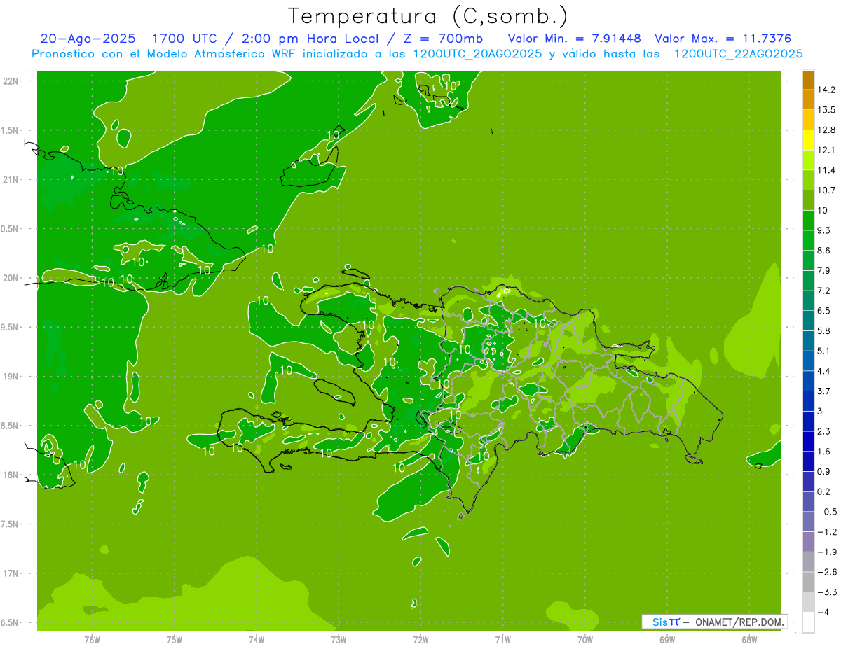Click the "68W" longitude axis label
This screenshot has width=841, height=649.
tap(749, 640)
